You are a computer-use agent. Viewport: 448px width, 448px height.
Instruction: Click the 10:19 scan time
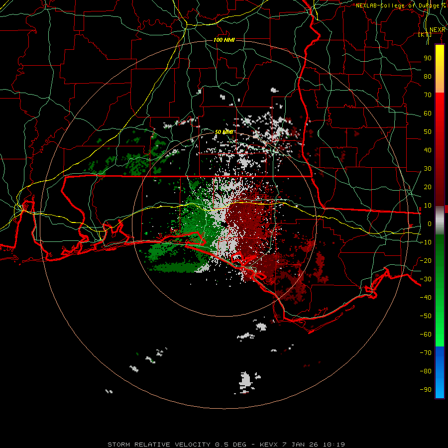point(334,445)
